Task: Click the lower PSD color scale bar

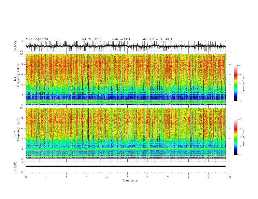Action: [236, 137]
